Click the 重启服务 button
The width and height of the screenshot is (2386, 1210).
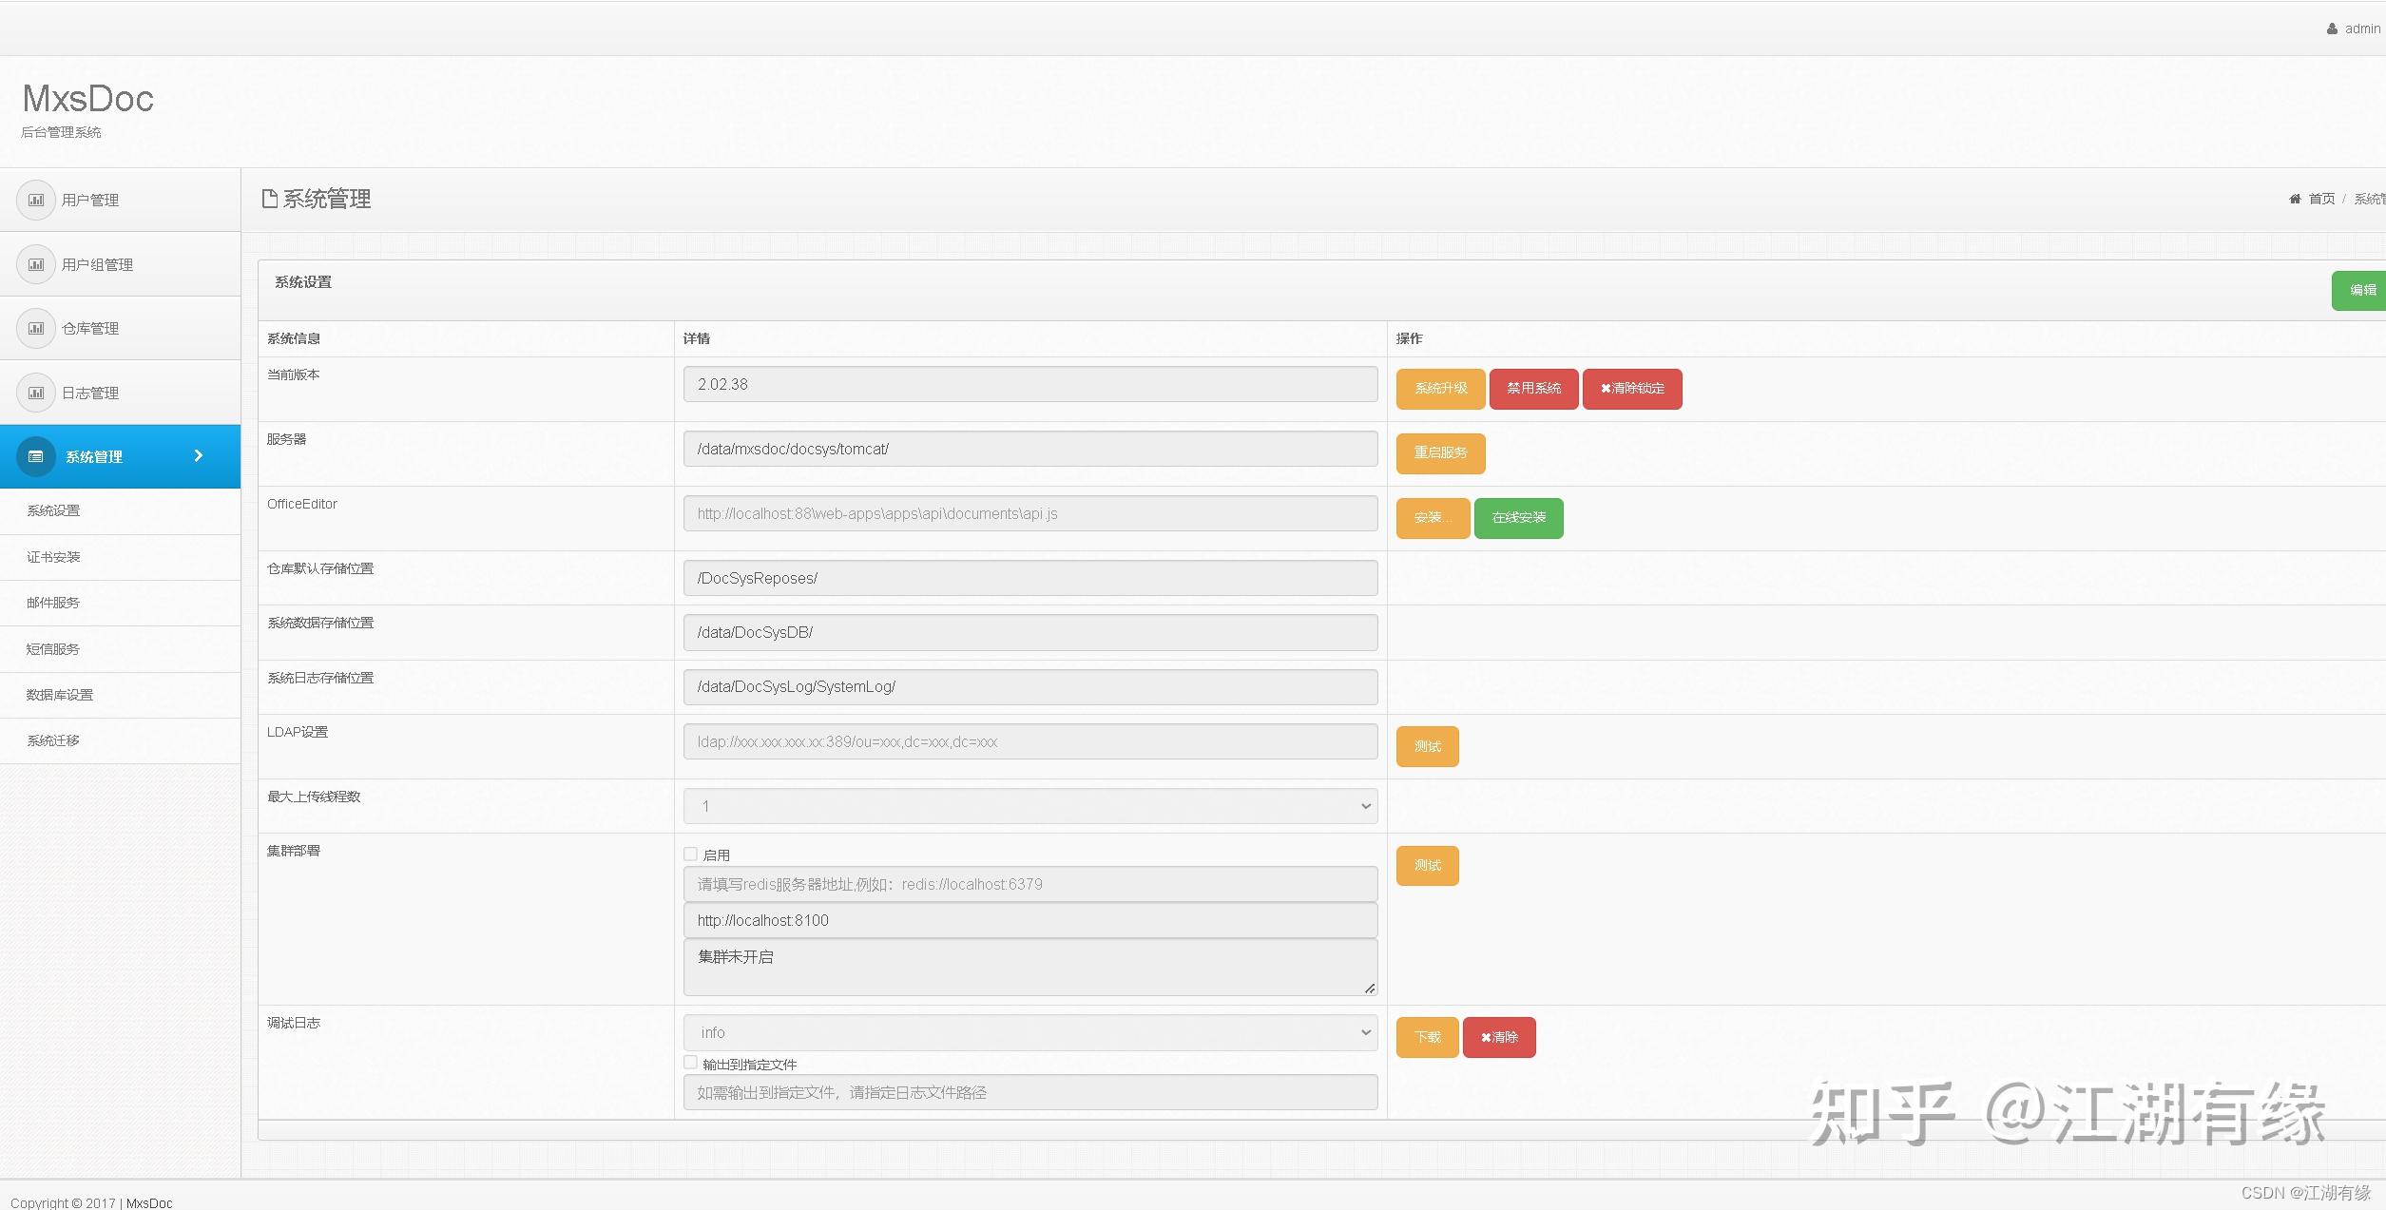1440,453
